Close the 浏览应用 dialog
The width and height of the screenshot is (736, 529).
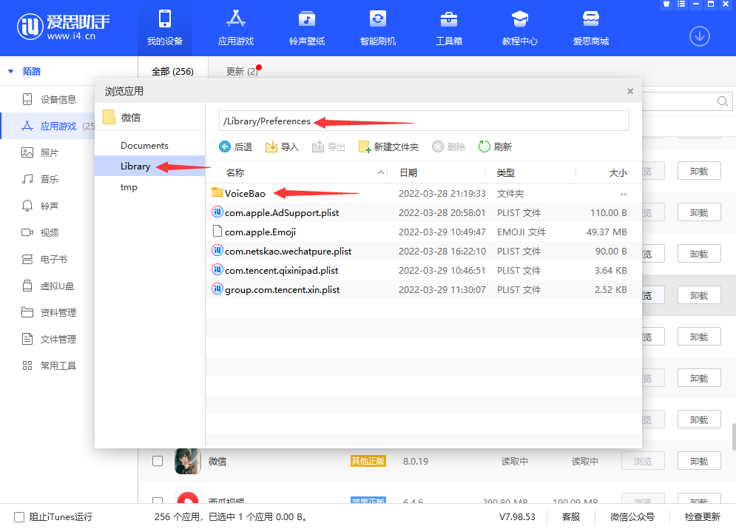pyautogui.click(x=630, y=91)
